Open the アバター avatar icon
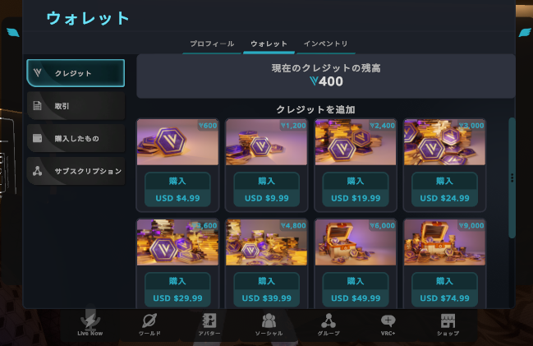533x346 pixels. click(209, 321)
